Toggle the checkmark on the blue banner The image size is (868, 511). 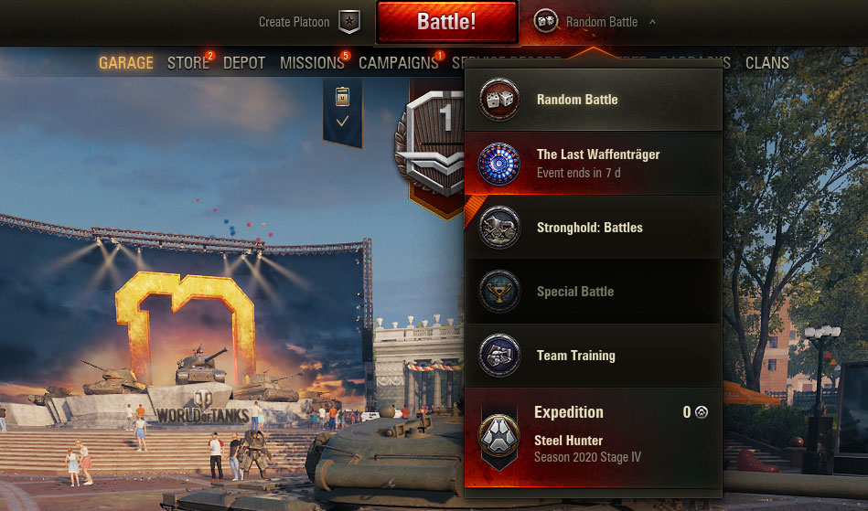(x=342, y=121)
